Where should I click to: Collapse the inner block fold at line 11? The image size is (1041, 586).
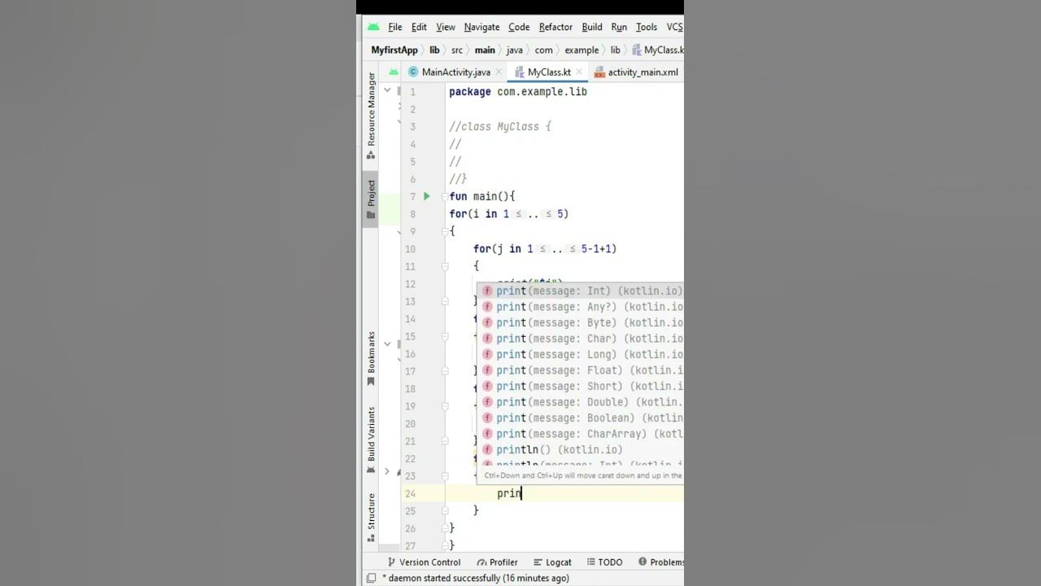(x=445, y=266)
